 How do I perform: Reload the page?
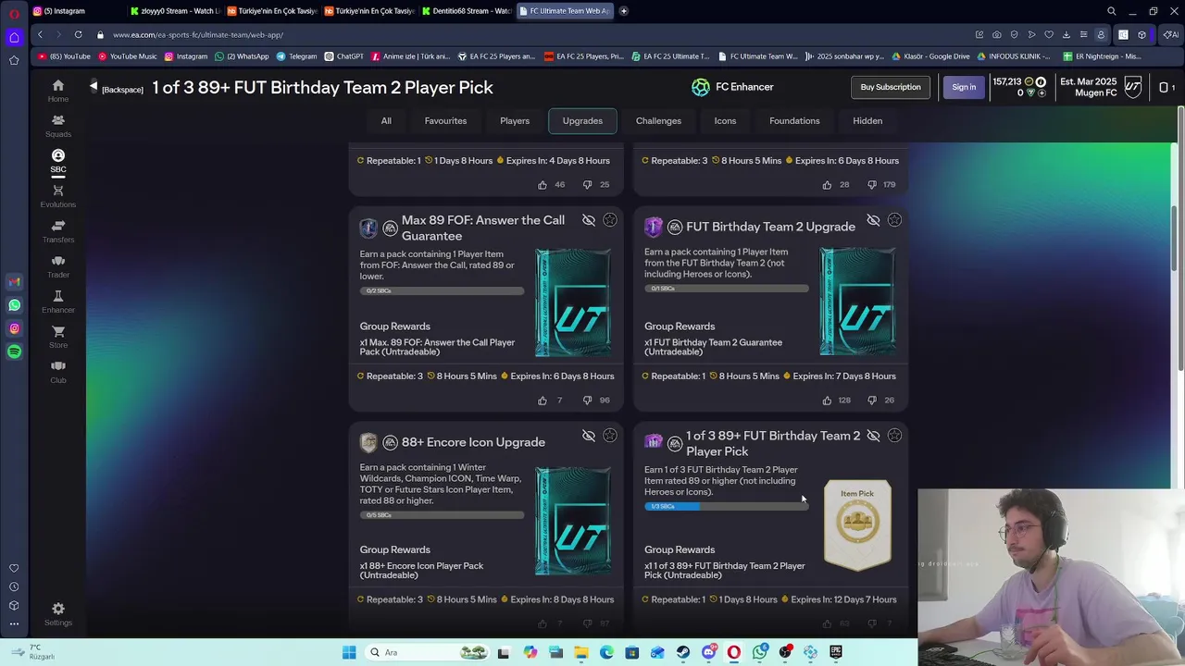pyautogui.click(x=78, y=35)
